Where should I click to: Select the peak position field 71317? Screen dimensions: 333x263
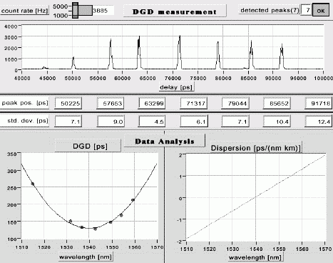point(194,104)
